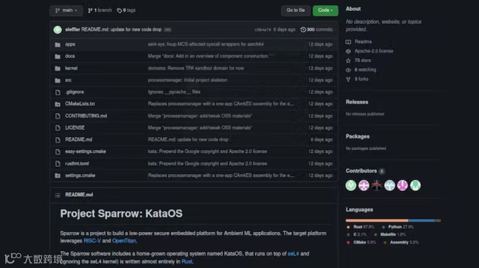Screen dimensions: 479x268
Task: Open the docs folder
Action: [70, 56]
